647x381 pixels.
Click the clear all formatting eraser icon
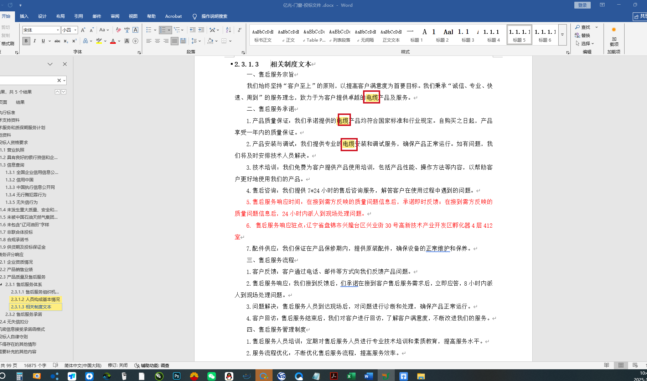pyautogui.click(x=118, y=30)
